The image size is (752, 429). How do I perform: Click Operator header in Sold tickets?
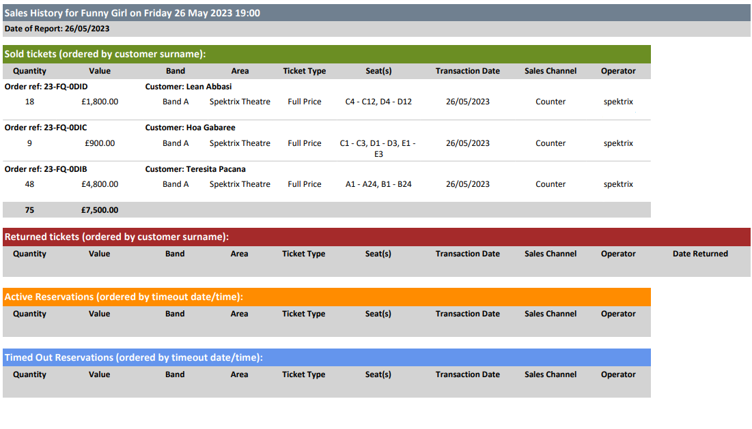(618, 71)
